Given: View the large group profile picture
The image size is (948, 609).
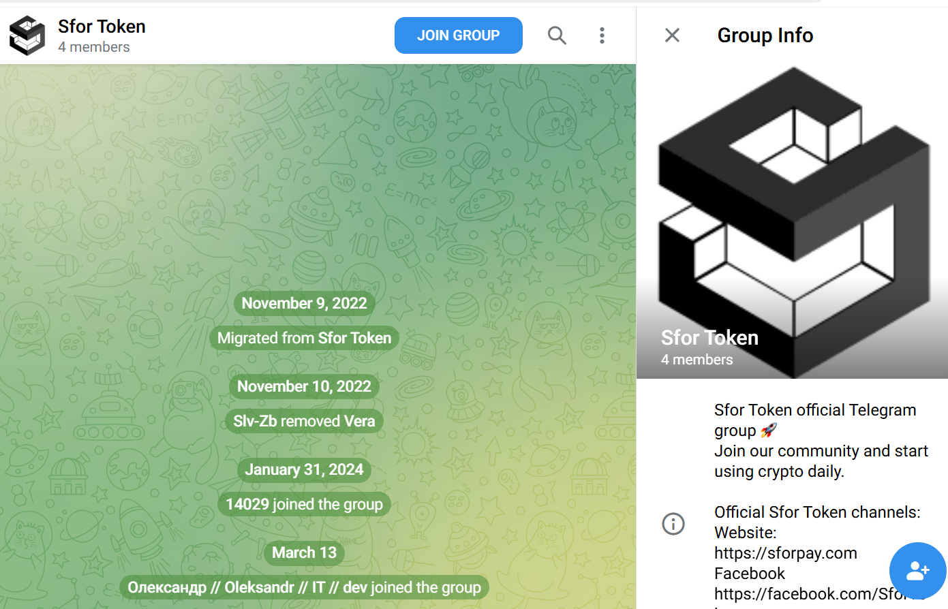Looking at the screenshot, I should (x=792, y=221).
